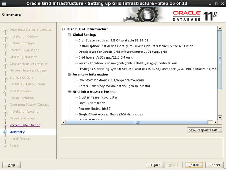This screenshot has width=226, height=170.
Task: Select the Install Product step in sidebar
Action: [21, 139]
